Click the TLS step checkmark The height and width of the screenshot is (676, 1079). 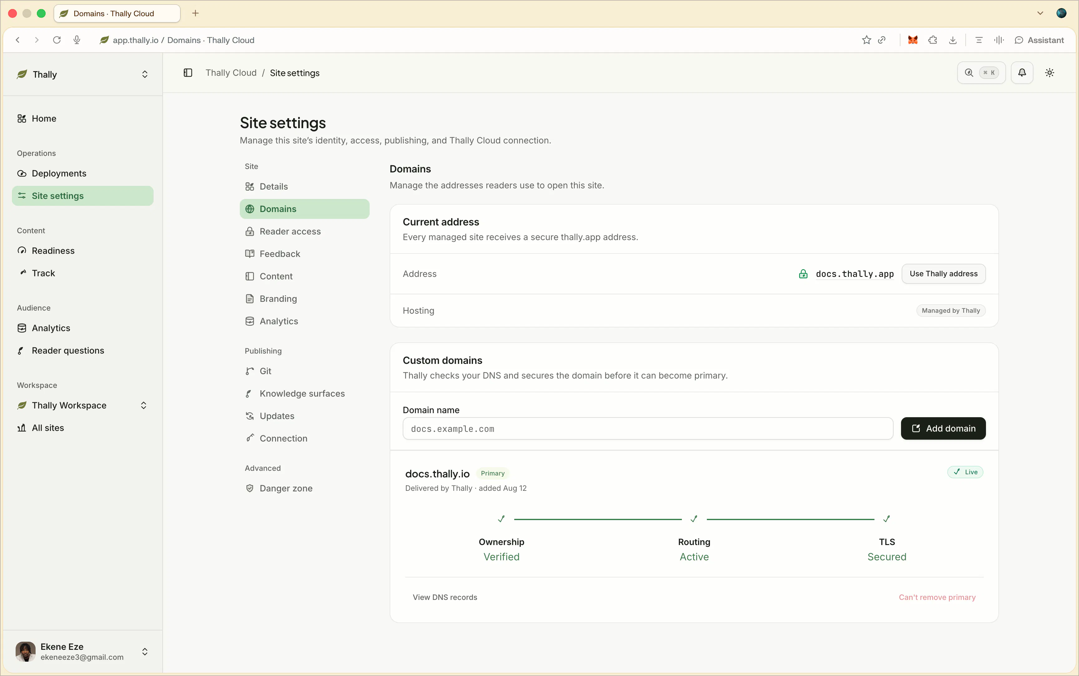point(887,519)
